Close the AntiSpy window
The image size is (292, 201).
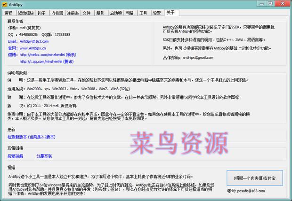point(283,4)
